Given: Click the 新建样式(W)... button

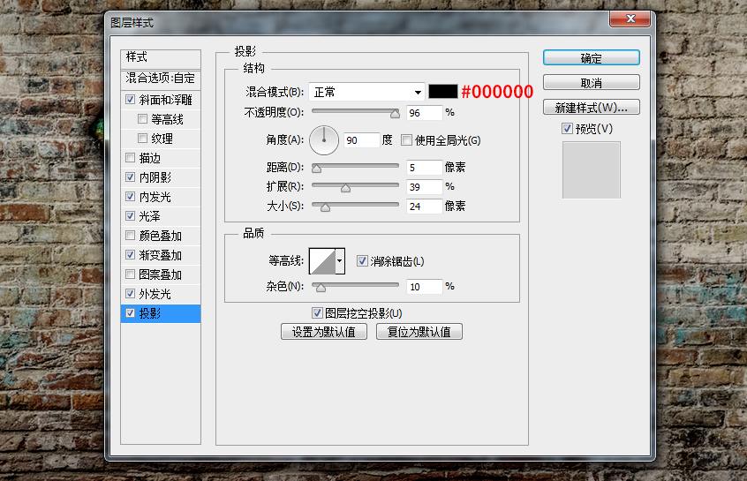Looking at the screenshot, I should (x=592, y=107).
